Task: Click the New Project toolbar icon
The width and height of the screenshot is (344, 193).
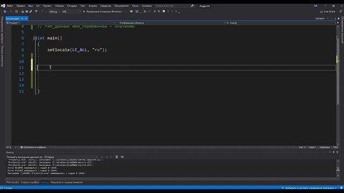Action: click(17, 12)
